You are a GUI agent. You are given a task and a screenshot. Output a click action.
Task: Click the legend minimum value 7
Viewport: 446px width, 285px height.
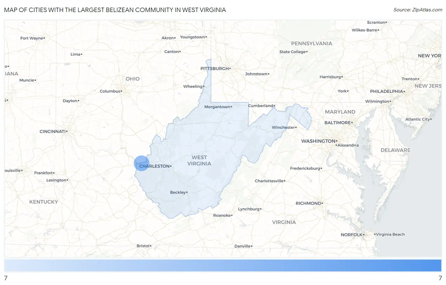coord(6,278)
